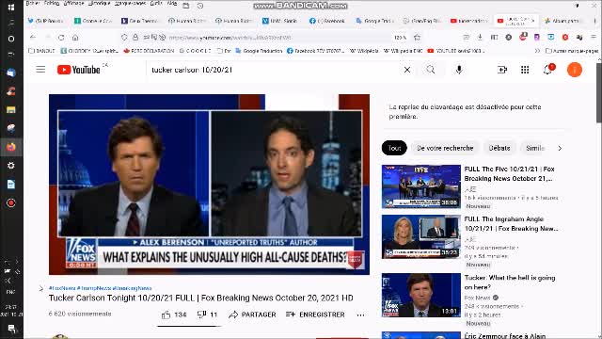
Task: Open the orange account avatar menu
Action: [575, 70]
